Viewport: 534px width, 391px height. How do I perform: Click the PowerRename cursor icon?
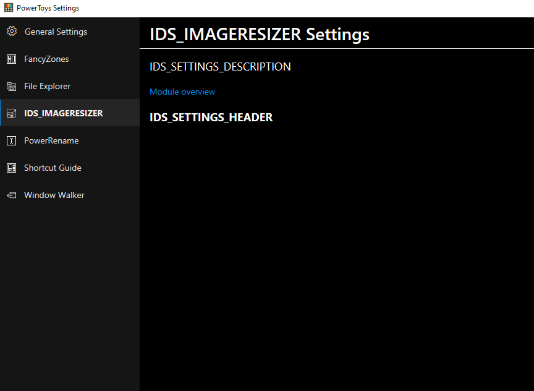tap(12, 140)
